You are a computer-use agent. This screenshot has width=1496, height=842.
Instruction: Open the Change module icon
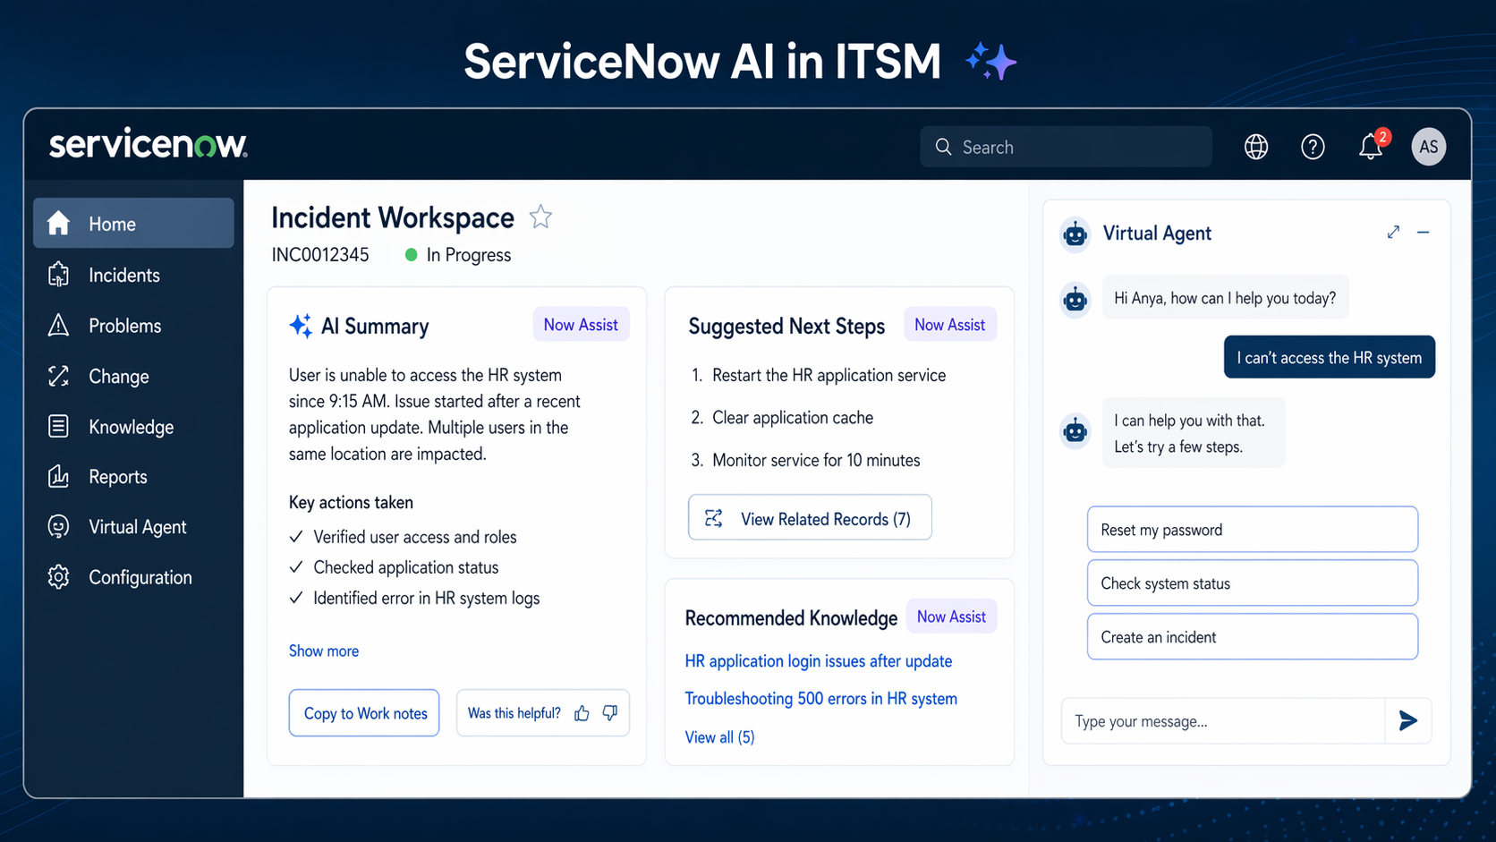[x=57, y=376]
